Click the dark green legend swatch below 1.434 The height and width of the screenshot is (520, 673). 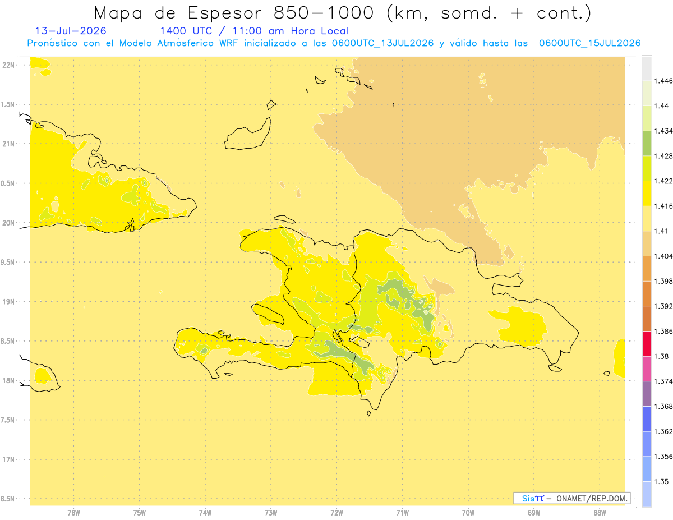pos(647,143)
